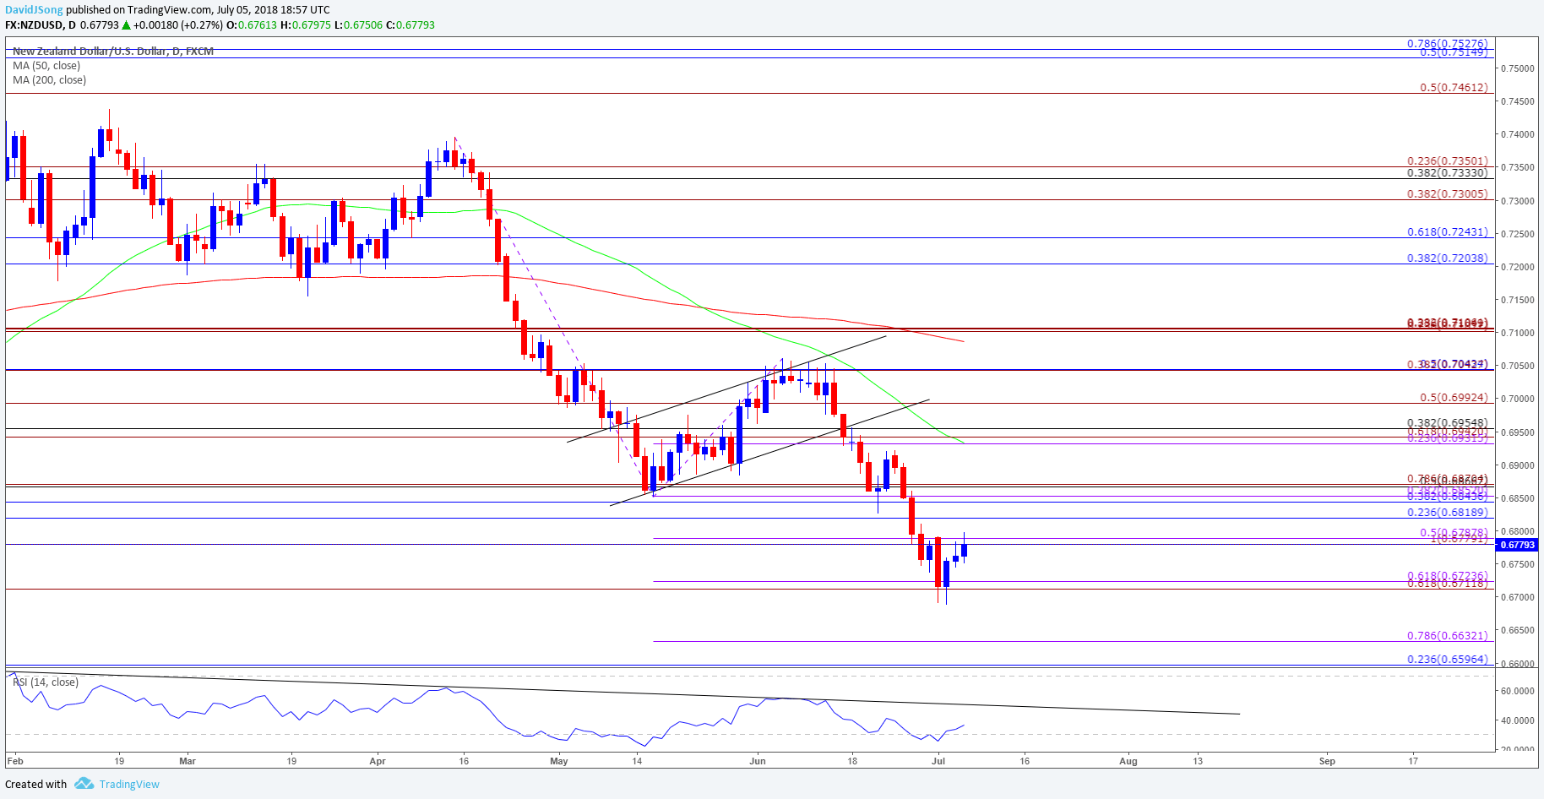Click the 0.382(0.73330) Fibonacci label
Viewport: 1544px width, 799px height.
click(x=1447, y=172)
